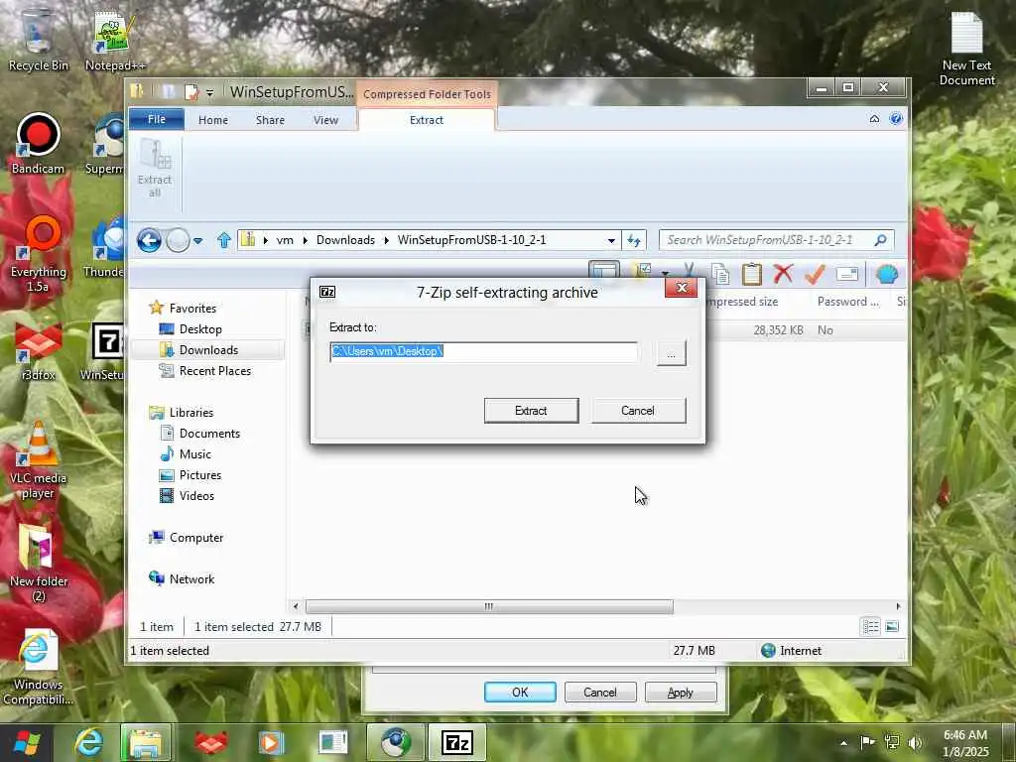The image size is (1016, 762).
Task: Click the horizontal scrollbar in file list
Action: click(489, 606)
